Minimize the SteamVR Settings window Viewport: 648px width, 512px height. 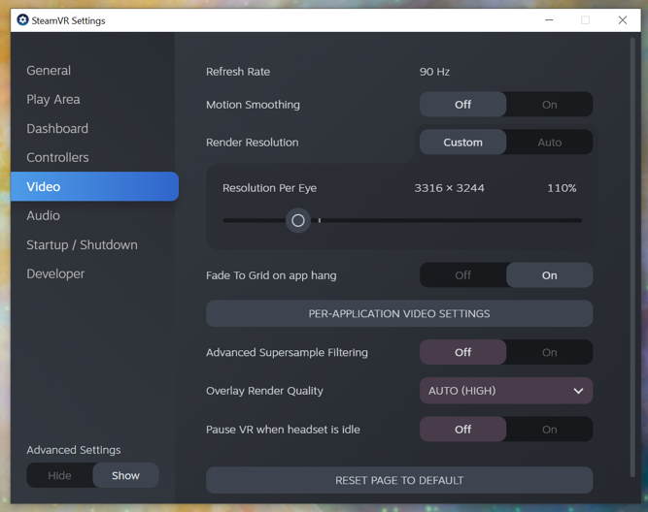tap(549, 19)
